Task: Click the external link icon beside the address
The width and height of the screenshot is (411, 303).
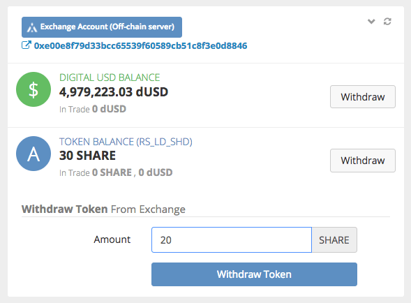Action: [27, 45]
